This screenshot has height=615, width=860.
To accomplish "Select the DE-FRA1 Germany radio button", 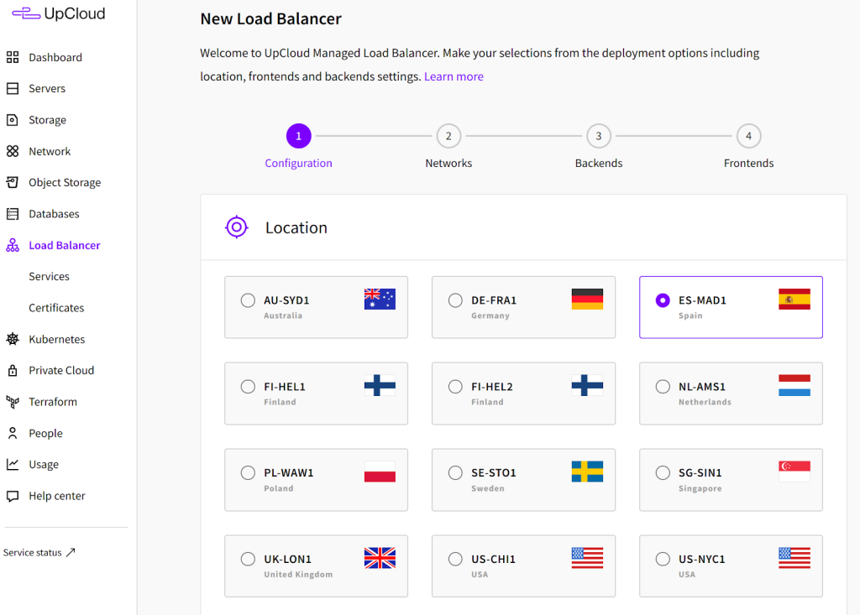I will (x=455, y=300).
